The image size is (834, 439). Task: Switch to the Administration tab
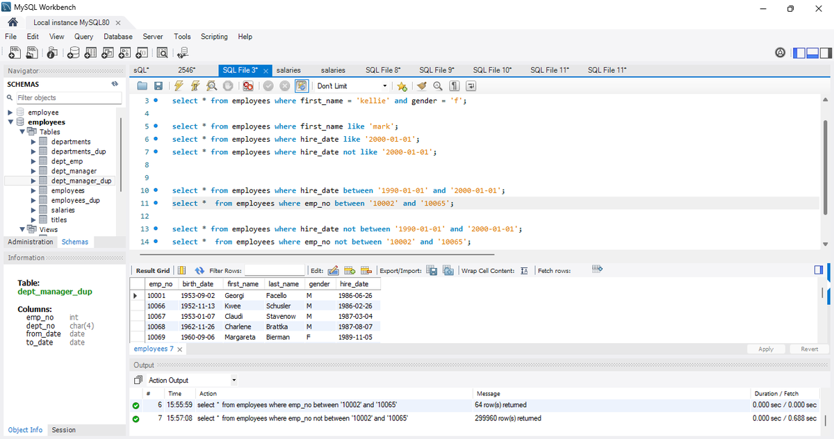click(31, 242)
